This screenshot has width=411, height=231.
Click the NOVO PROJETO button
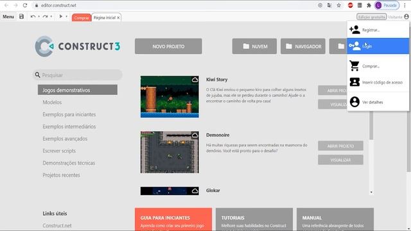point(168,46)
